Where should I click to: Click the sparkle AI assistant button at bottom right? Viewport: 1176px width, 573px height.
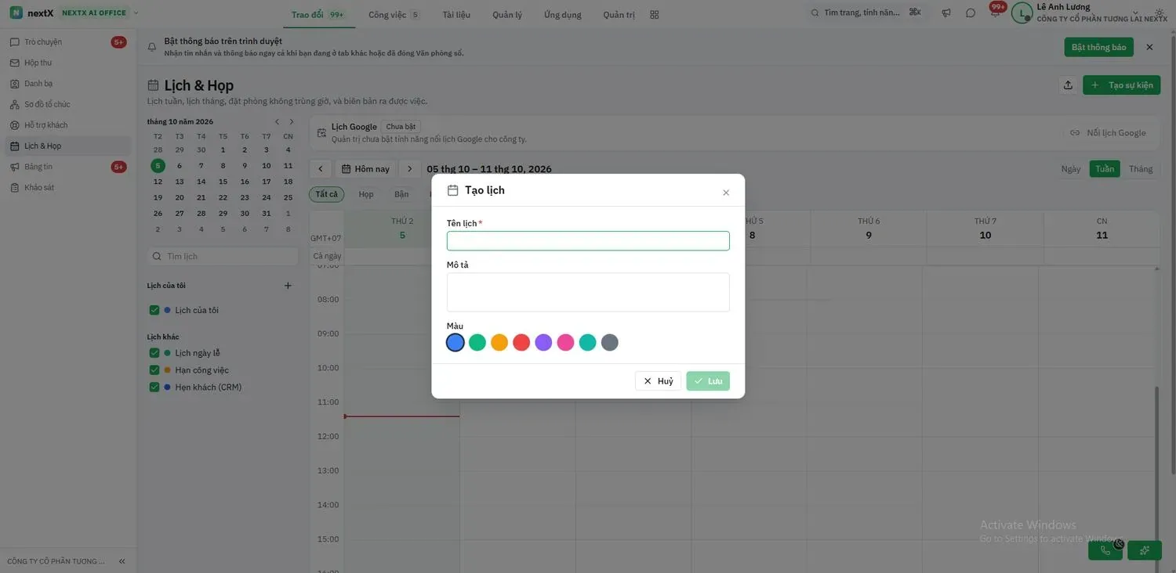click(x=1145, y=550)
